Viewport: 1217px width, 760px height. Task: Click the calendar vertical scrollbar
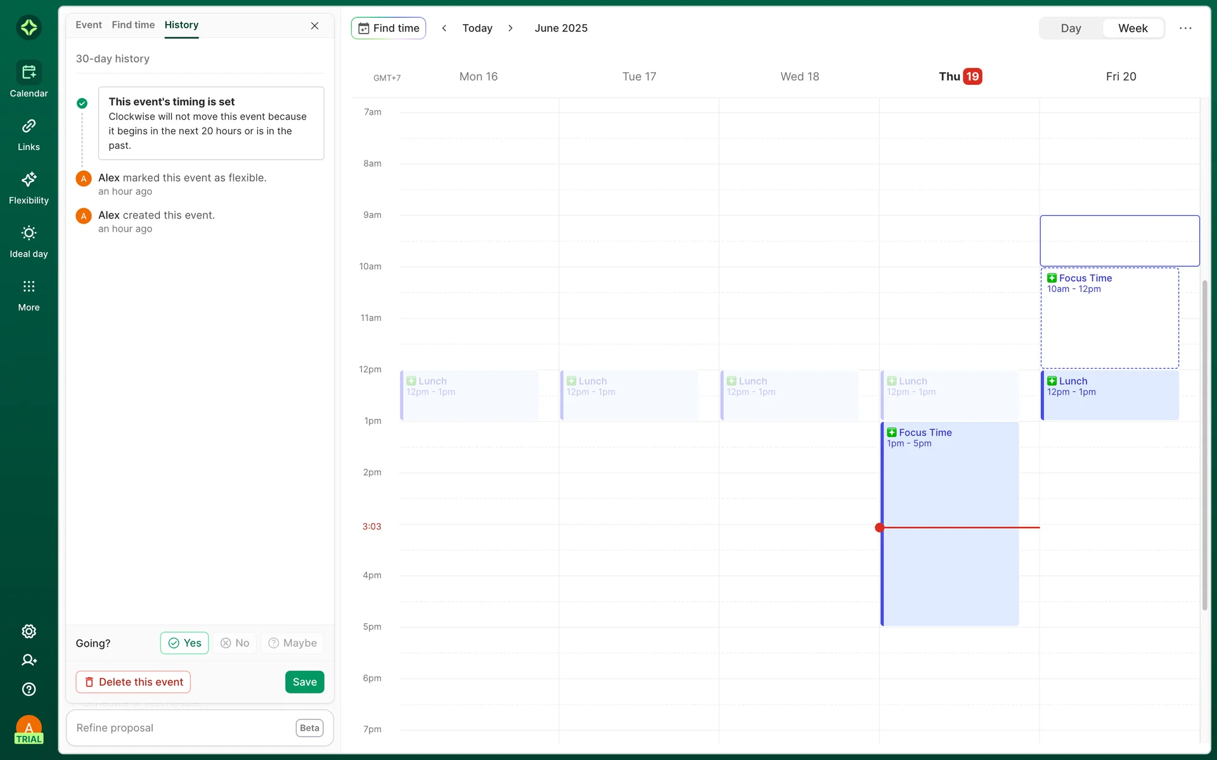coord(1204,443)
